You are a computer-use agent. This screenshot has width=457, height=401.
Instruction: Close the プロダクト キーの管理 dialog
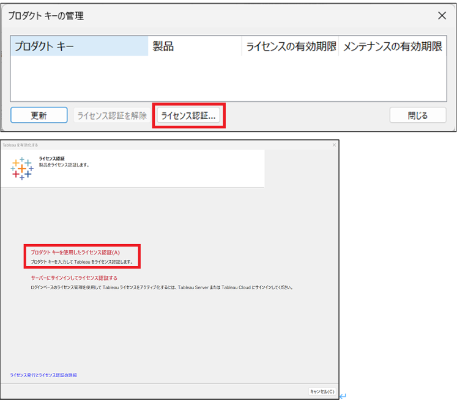click(x=442, y=16)
